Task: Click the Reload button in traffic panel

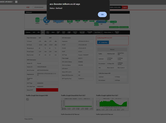Action: click(x=112, y=50)
